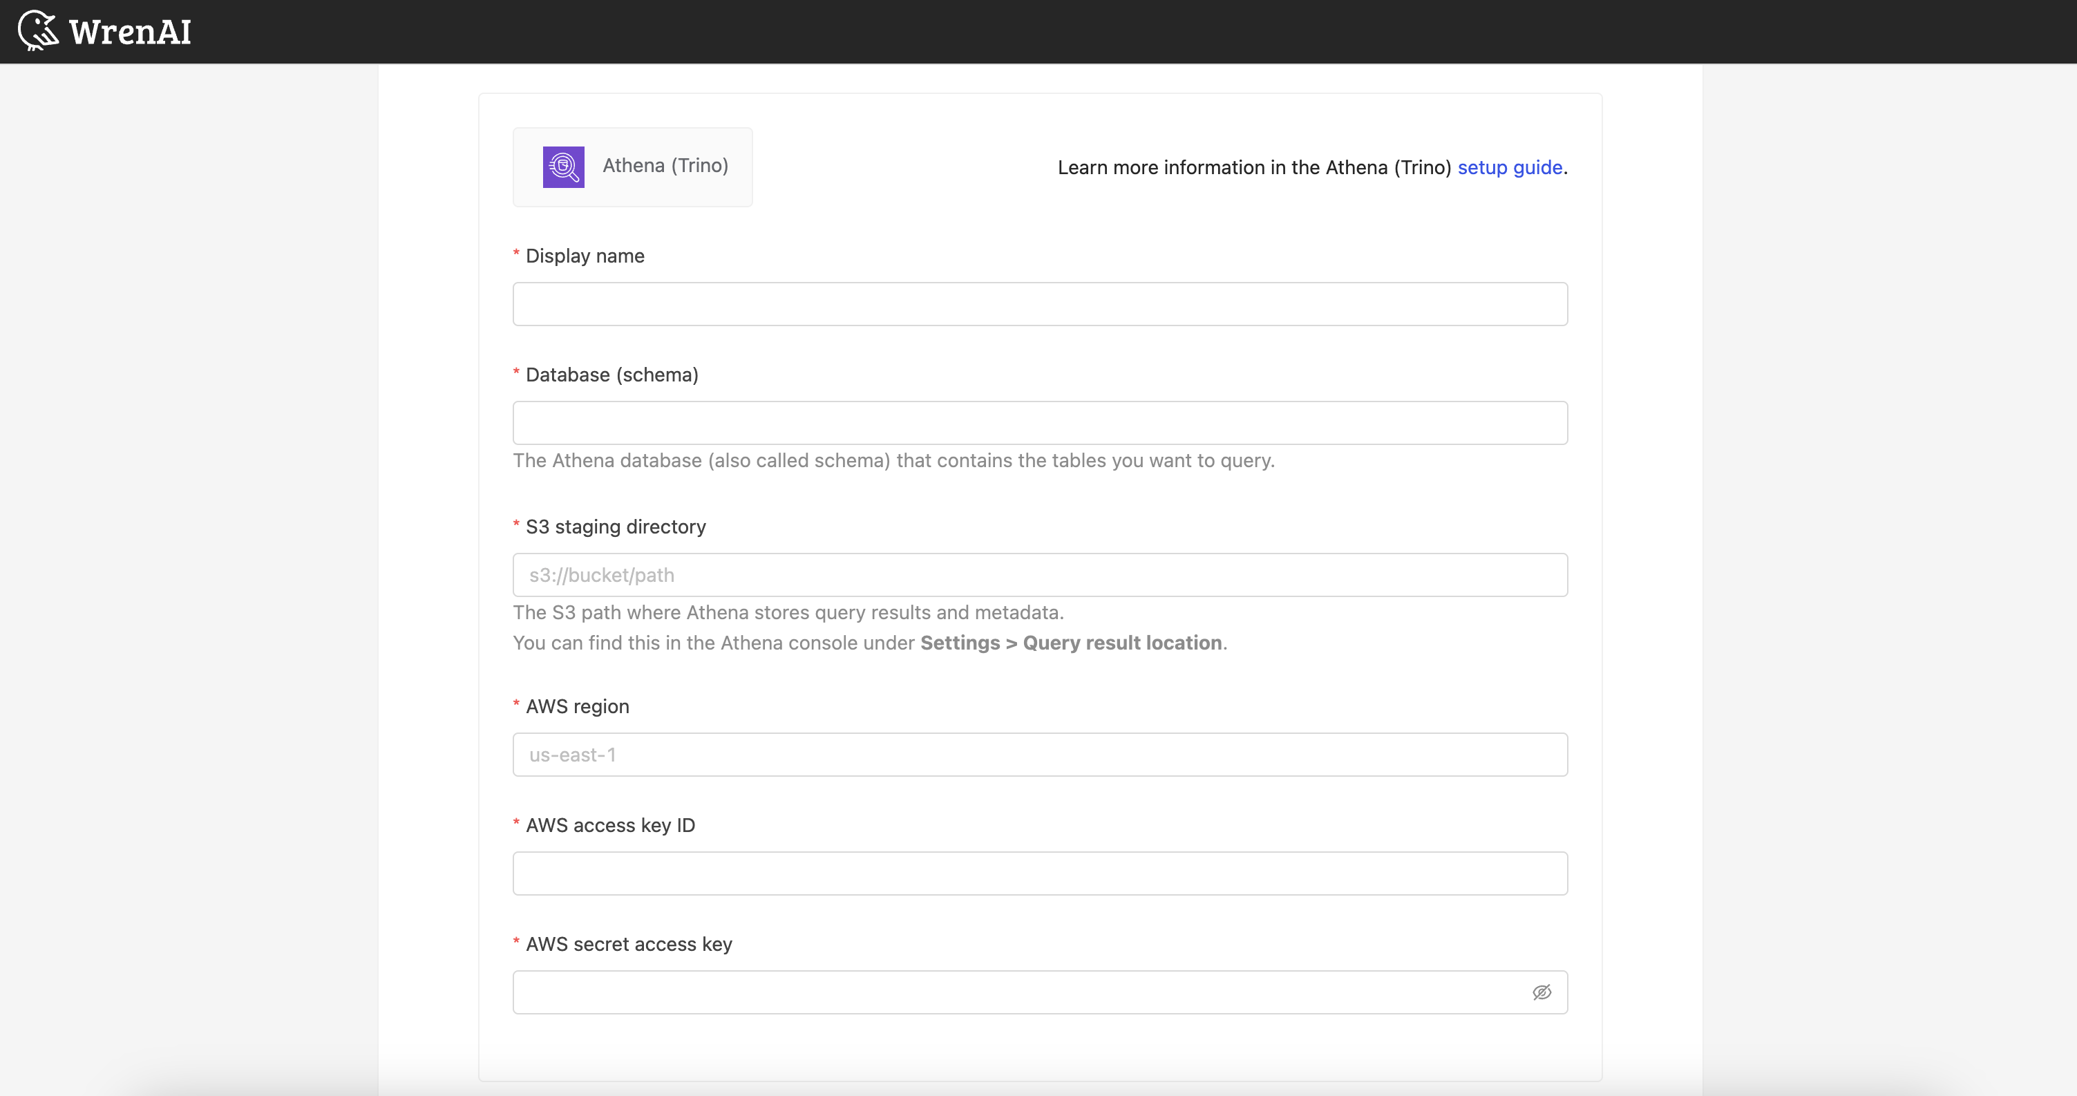Click 'The S3 path where Athena stores' text

click(788, 612)
